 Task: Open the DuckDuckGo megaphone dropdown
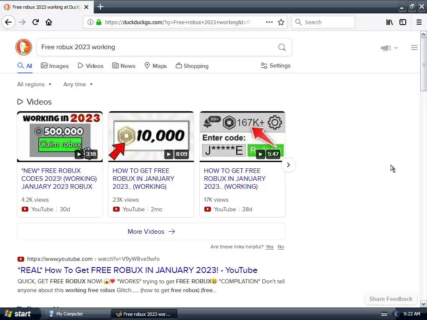[x=389, y=48]
